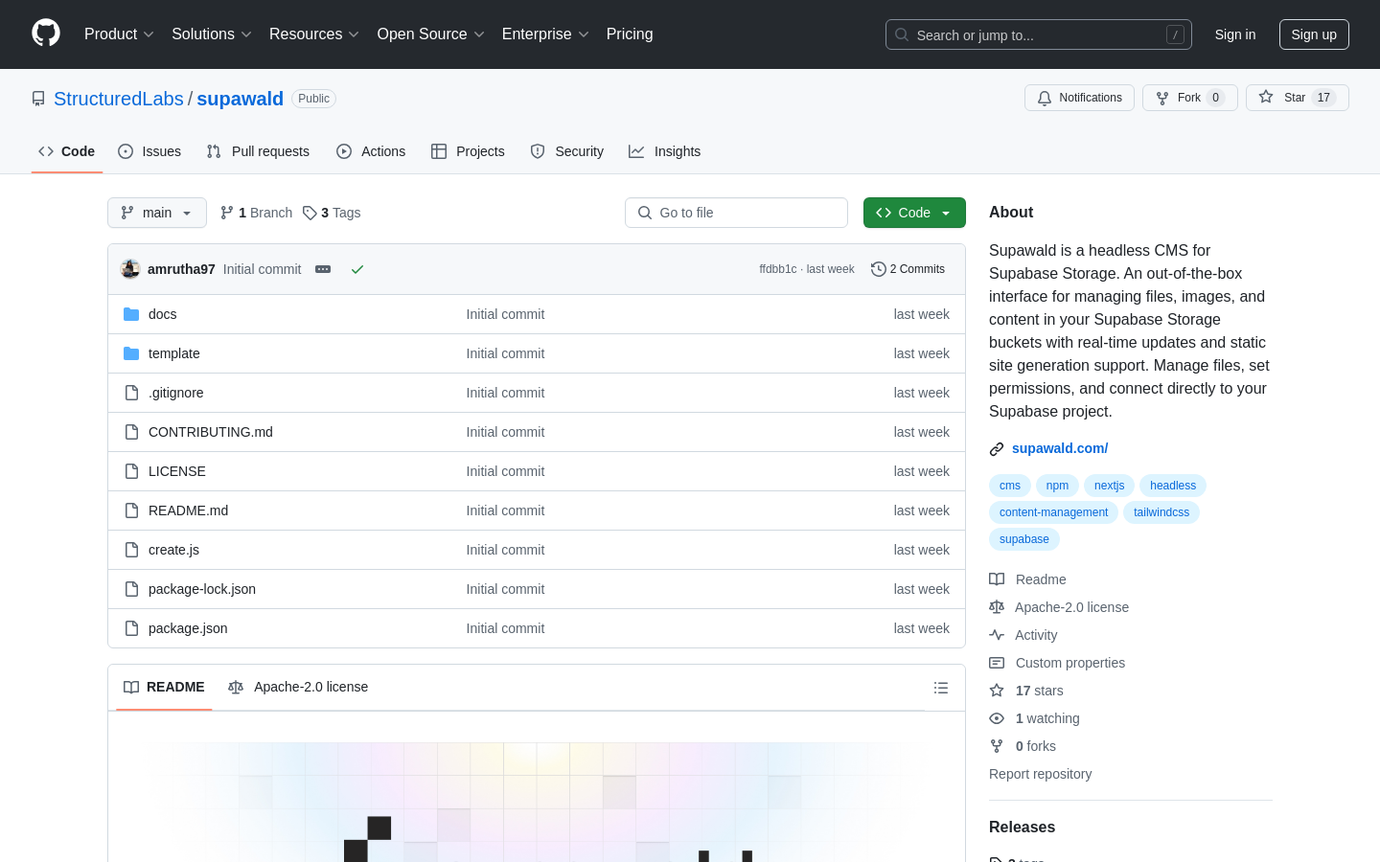Image resolution: width=1380 pixels, height=862 pixels.
Task: View the 3 Tags list
Action: pyautogui.click(x=332, y=213)
